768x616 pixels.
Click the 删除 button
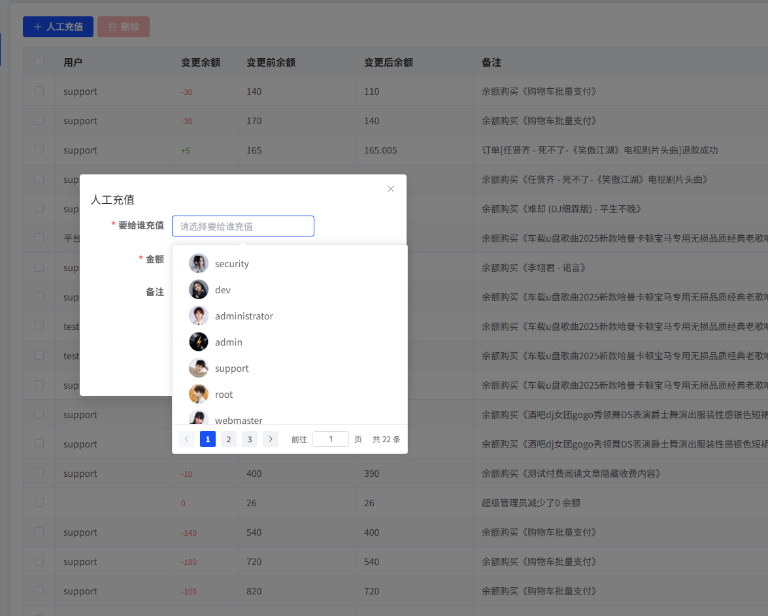click(x=123, y=27)
